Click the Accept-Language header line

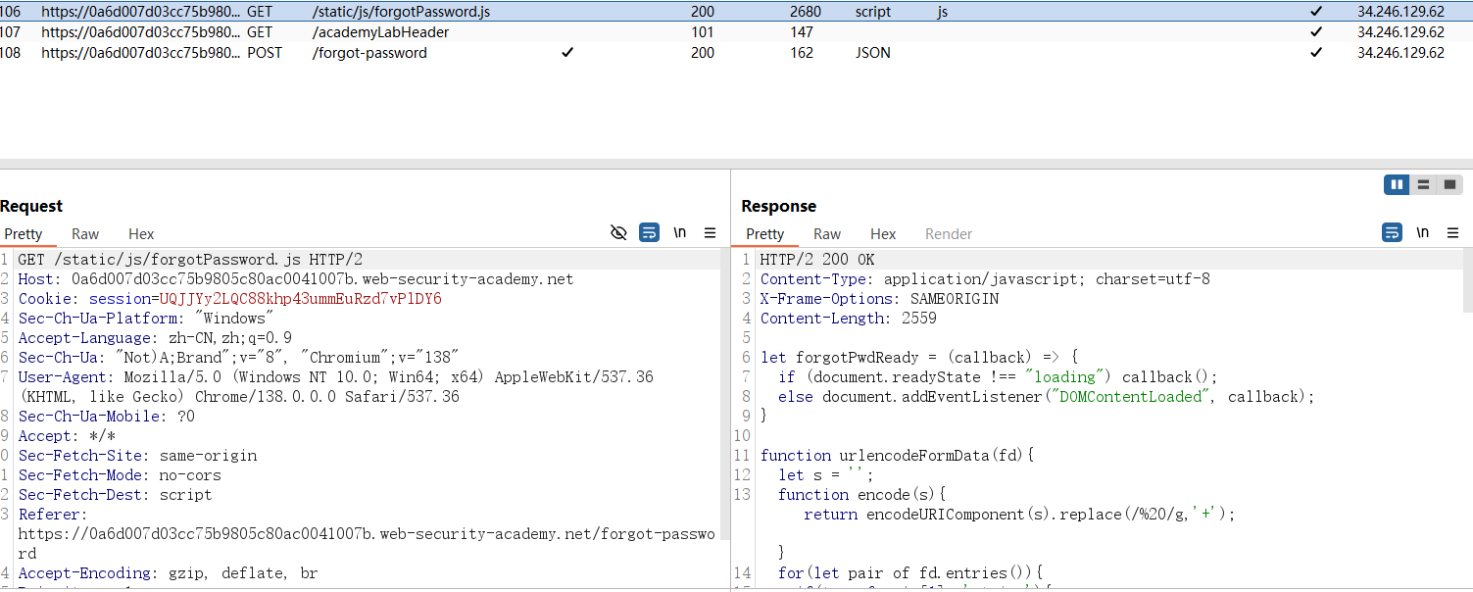[x=155, y=338]
